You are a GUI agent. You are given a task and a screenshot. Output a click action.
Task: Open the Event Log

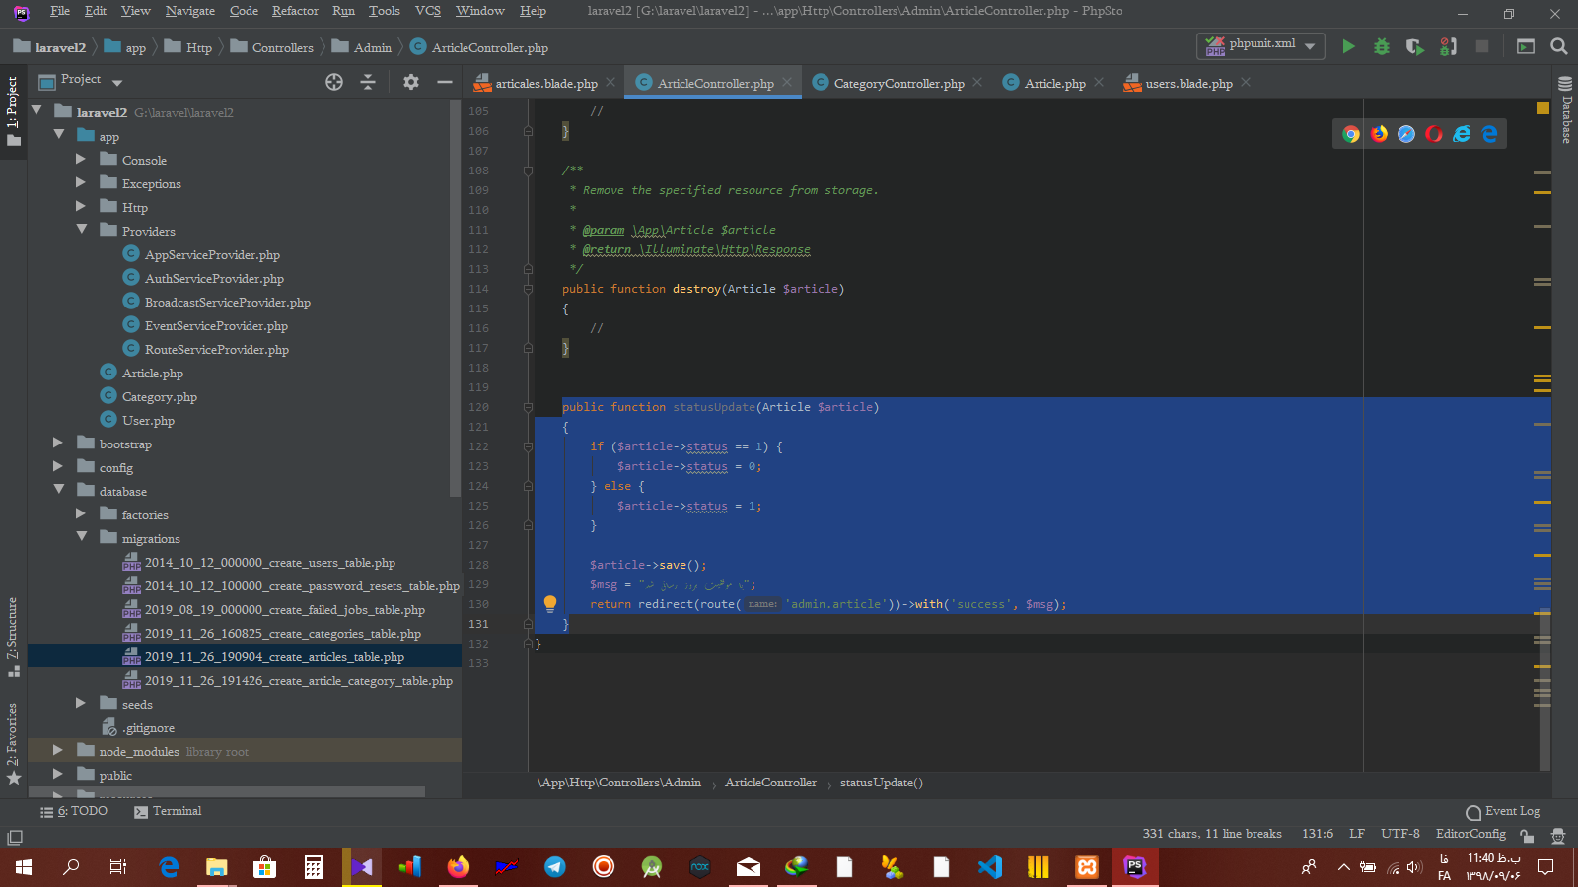[x=1503, y=811]
